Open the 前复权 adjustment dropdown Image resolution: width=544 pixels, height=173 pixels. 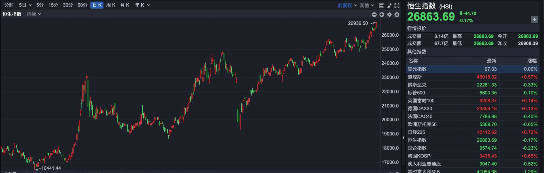pos(347,5)
